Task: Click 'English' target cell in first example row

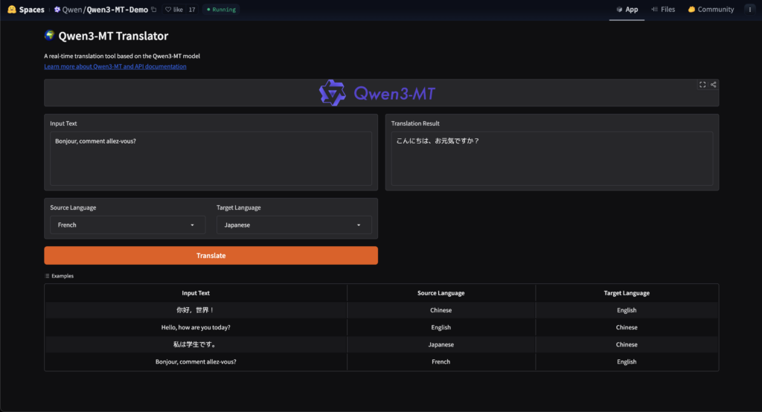Action: point(627,310)
